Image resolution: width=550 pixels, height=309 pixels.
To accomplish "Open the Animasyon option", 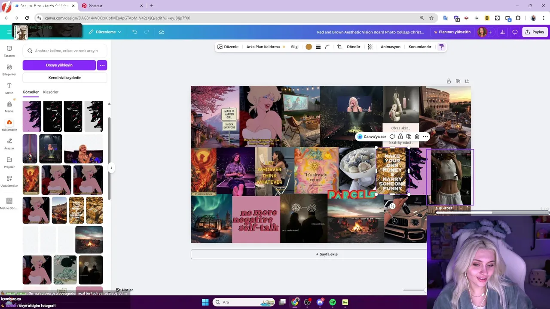I will coord(391,47).
